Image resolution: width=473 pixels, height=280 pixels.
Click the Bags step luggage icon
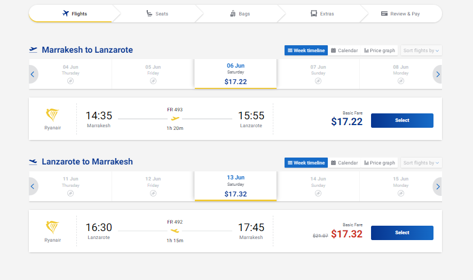click(x=233, y=13)
